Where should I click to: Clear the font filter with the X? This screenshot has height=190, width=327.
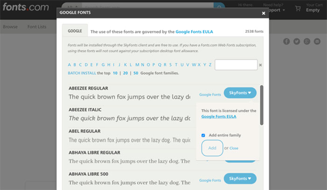pos(260,65)
